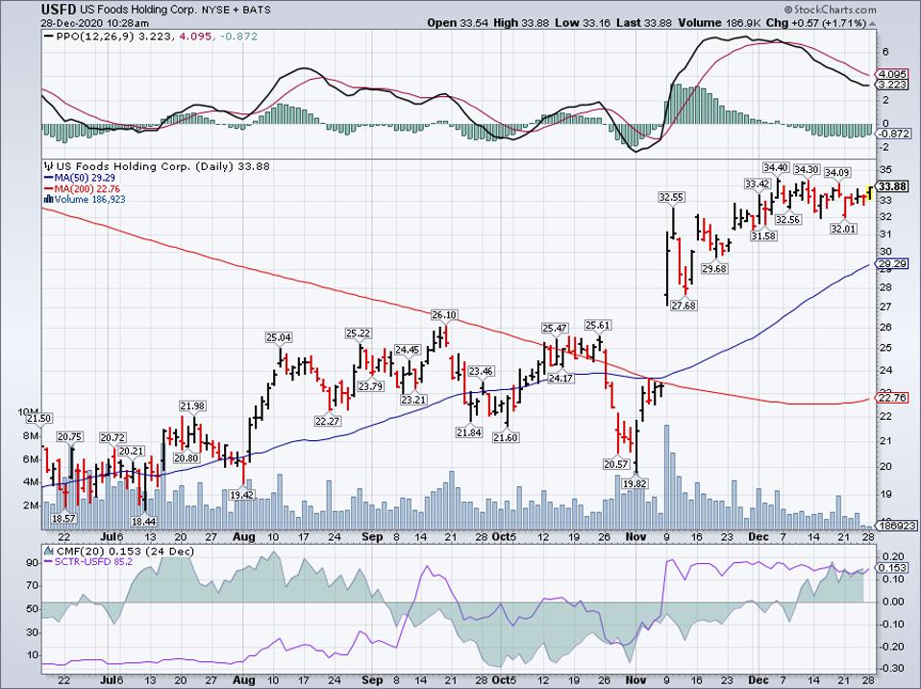Click the 4.095 PPO signal axis tag
Image resolution: width=921 pixels, height=689 pixels.
pyautogui.click(x=891, y=75)
